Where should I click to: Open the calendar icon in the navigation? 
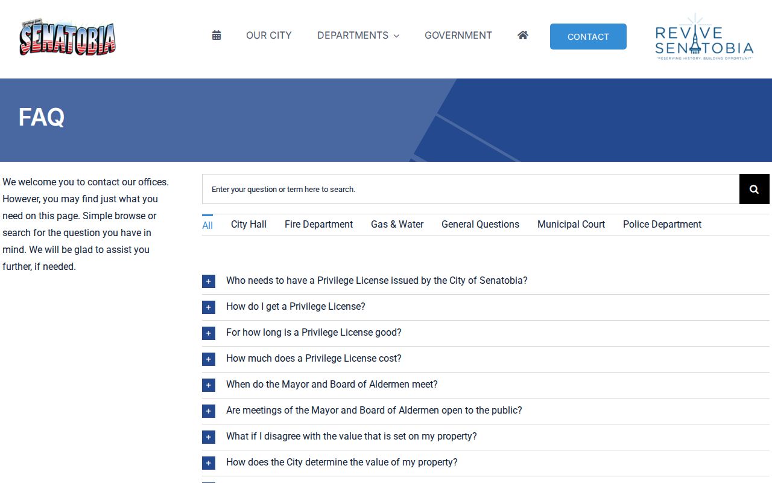217,35
